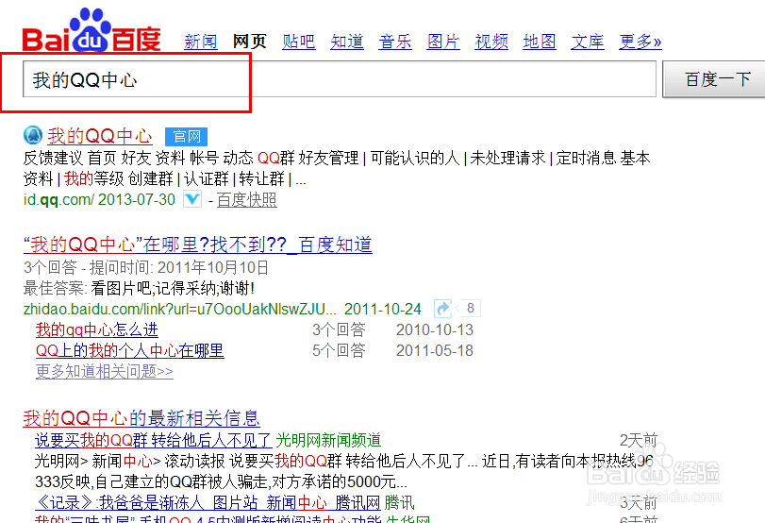765x523 pixels.
Task: Open the 知道 tab
Action: click(347, 42)
